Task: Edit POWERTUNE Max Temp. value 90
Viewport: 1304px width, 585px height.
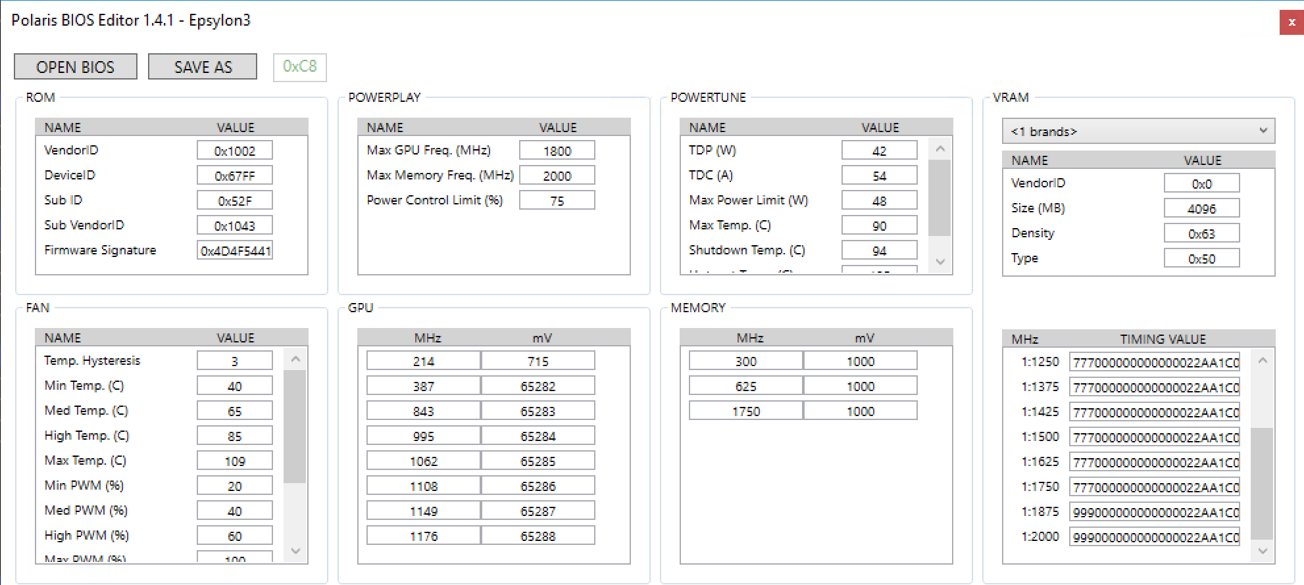Action: click(x=880, y=225)
